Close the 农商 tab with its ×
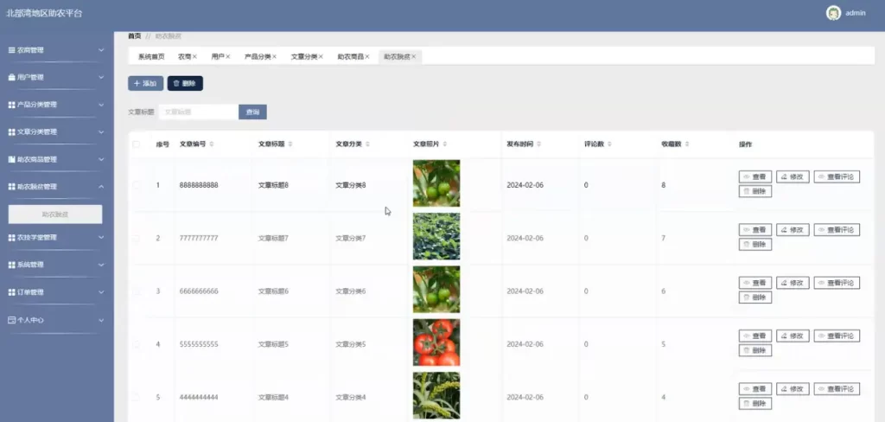 tap(194, 56)
